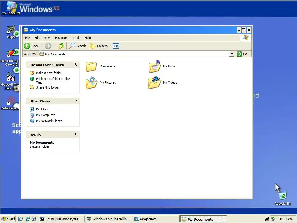Collapse the Details panel

pyautogui.click(x=76, y=134)
